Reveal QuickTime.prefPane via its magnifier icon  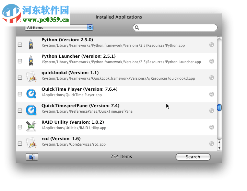212,111
